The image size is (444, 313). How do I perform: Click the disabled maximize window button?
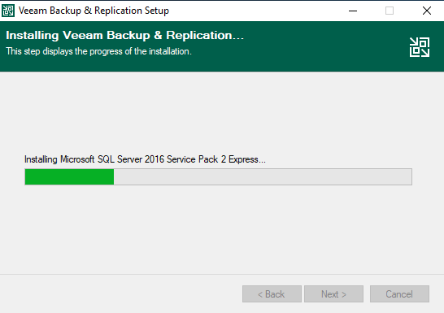pyautogui.click(x=390, y=11)
